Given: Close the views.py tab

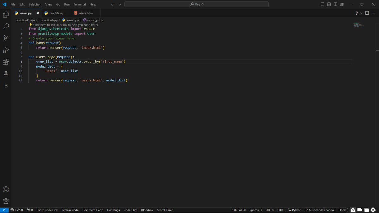Looking at the screenshot, I should (x=38, y=13).
